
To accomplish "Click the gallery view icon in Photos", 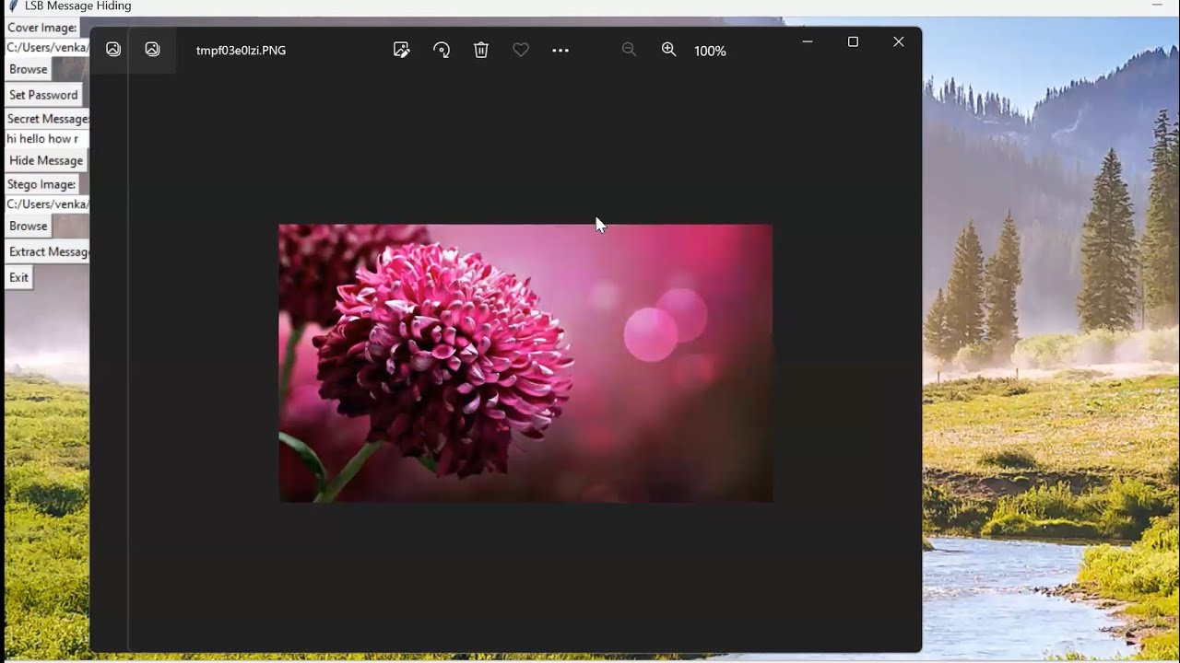I will pos(112,50).
